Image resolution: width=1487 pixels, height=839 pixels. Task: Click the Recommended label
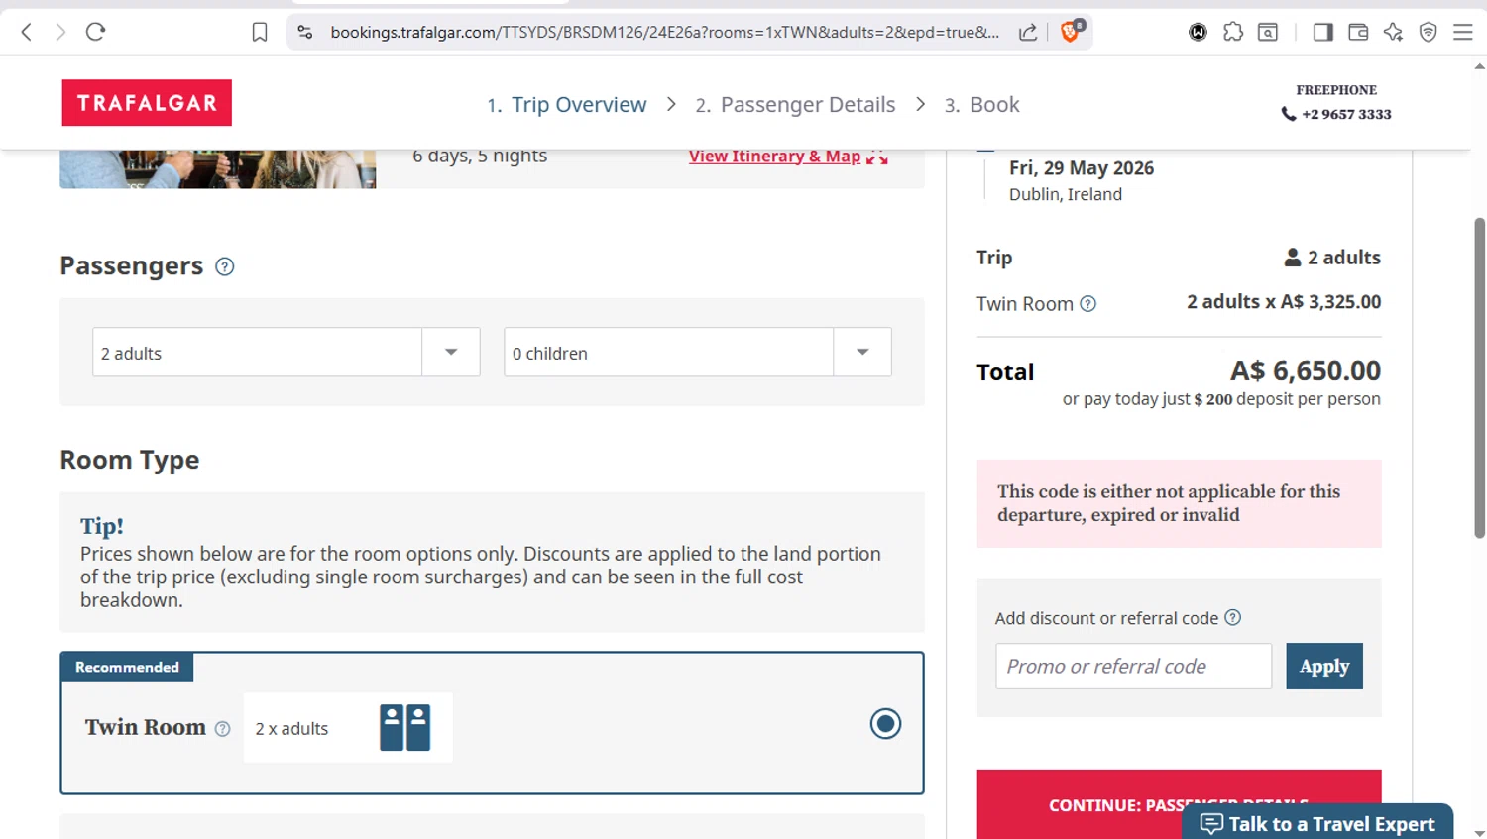[127, 667]
